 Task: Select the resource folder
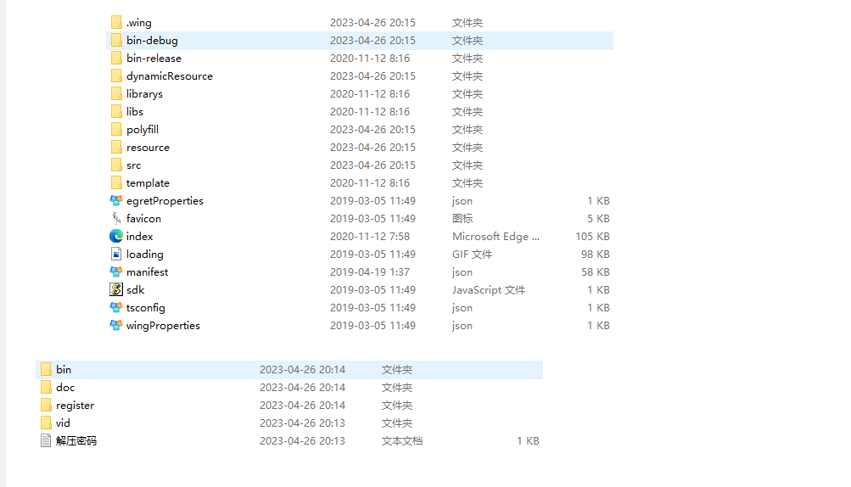pos(148,148)
